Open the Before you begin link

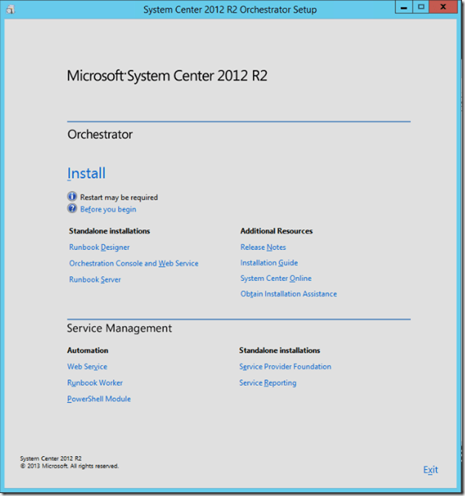pos(108,209)
